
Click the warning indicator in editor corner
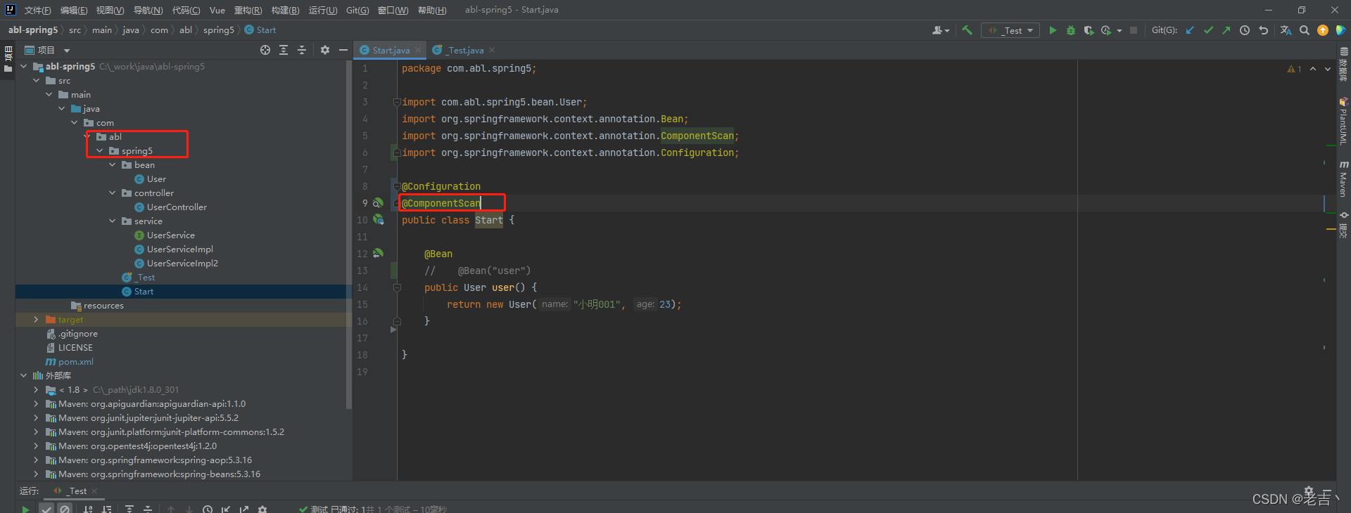(1294, 69)
